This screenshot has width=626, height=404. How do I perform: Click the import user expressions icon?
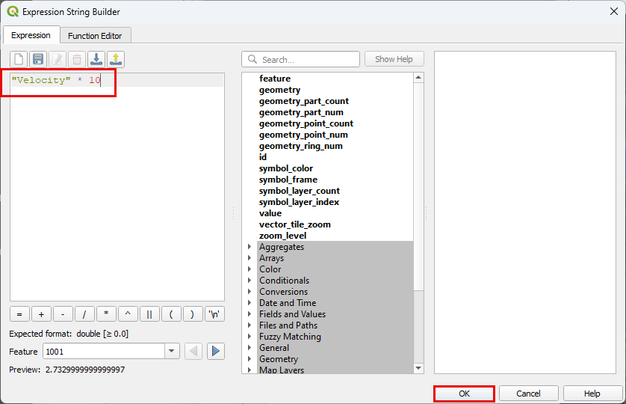[x=96, y=59]
